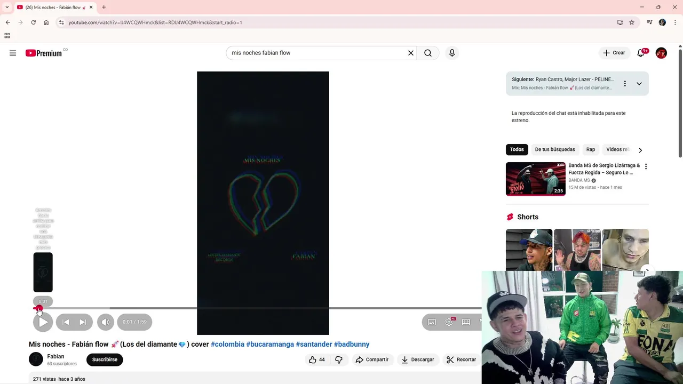Run the search with the magnifier button

(x=428, y=53)
